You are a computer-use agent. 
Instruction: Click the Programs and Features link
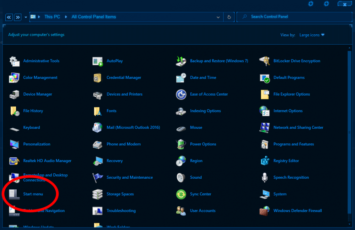[x=294, y=144]
